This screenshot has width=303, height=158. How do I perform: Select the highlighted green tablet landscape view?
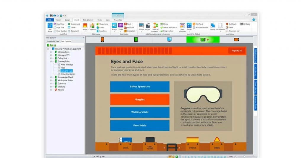tap(203, 39)
